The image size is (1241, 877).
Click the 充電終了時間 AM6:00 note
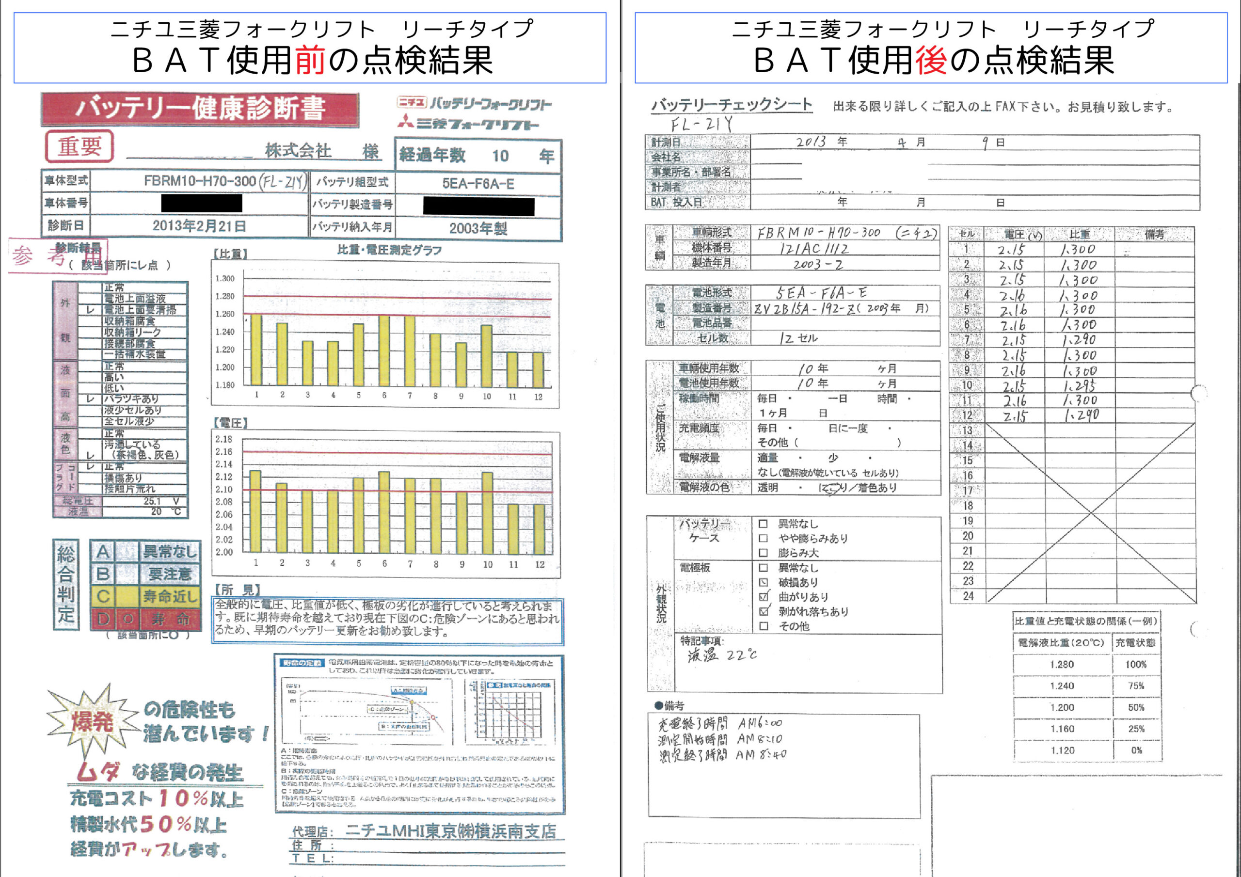tap(720, 723)
